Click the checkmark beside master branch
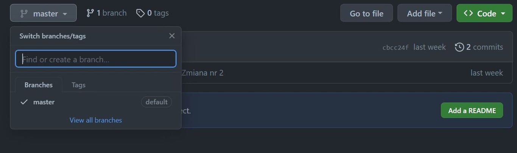 [24, 102]
